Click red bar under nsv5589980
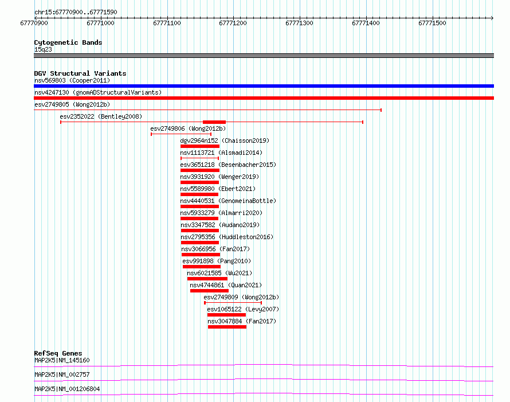This screenshot has height=402, width=510. tap(199, 194)
